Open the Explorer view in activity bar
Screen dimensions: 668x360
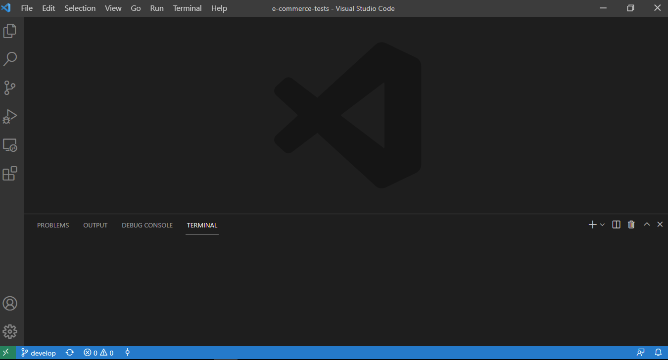point(10,31)
